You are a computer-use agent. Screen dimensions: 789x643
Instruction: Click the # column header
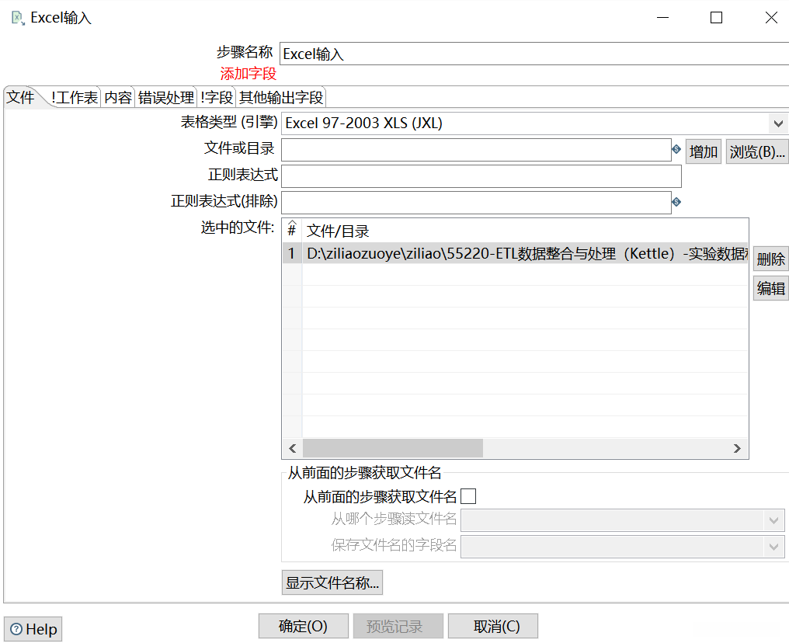(292, 231)
